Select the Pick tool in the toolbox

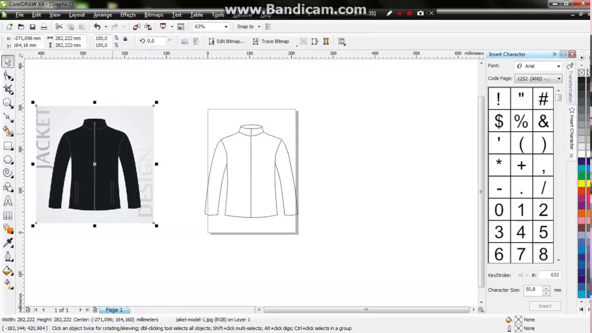tap(8, 61)
